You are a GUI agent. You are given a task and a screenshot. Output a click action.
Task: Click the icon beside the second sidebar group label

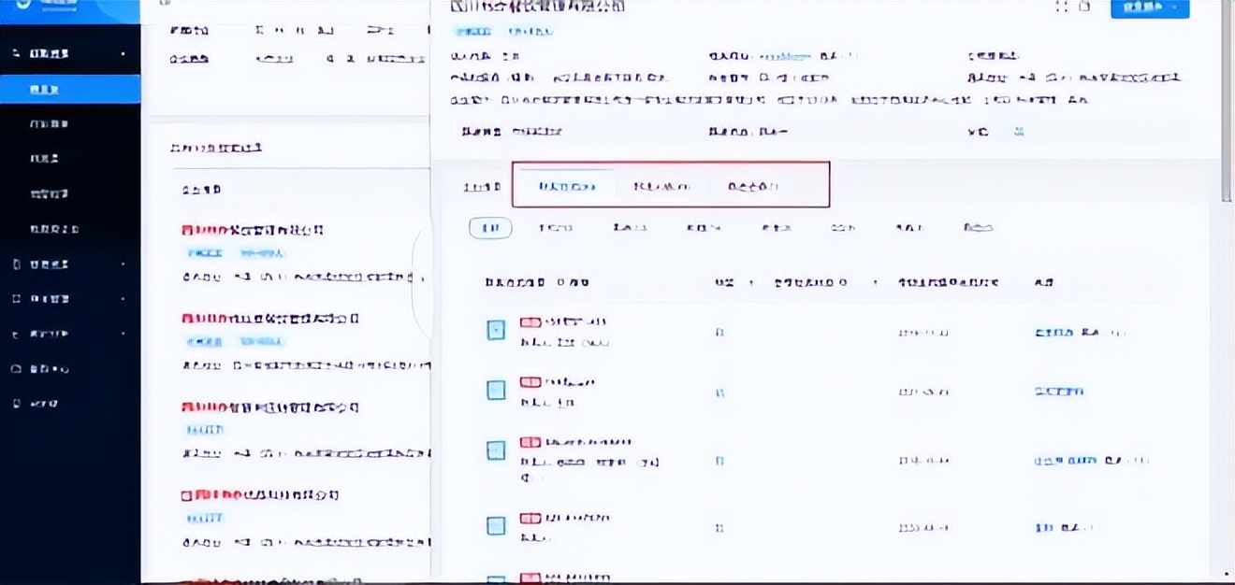16,264
